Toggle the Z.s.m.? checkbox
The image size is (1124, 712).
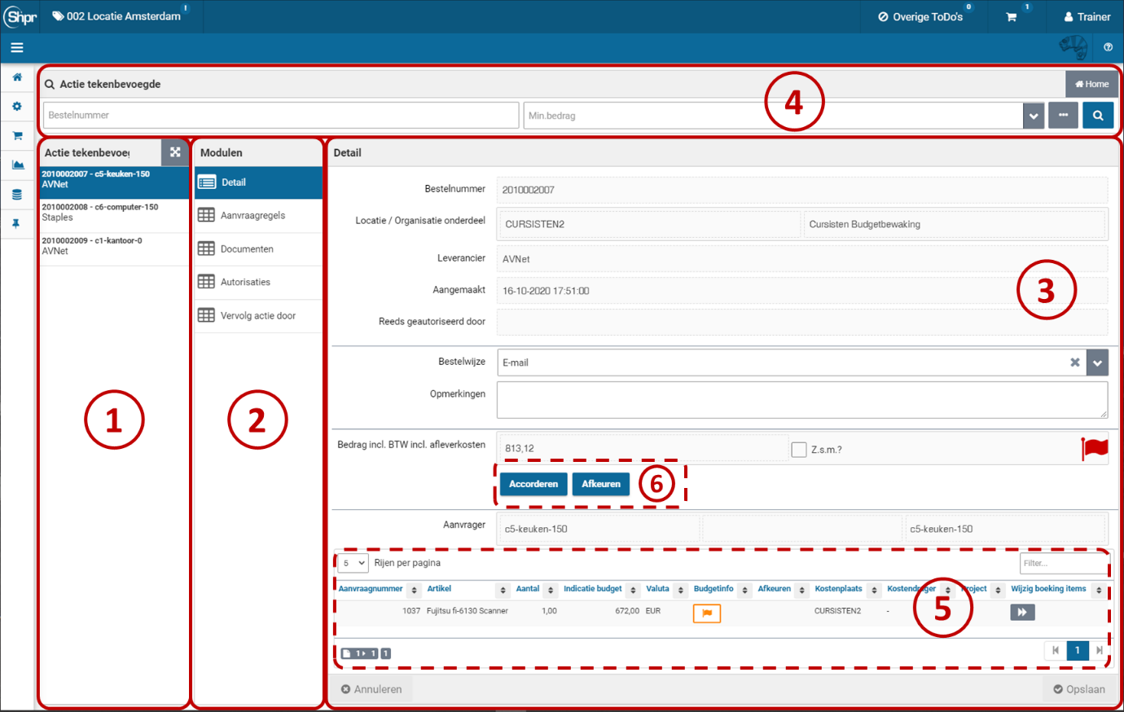point(799,450)
